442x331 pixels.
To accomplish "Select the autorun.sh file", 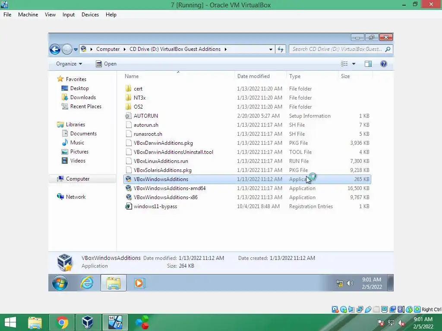I will click(x=146, y=125).
